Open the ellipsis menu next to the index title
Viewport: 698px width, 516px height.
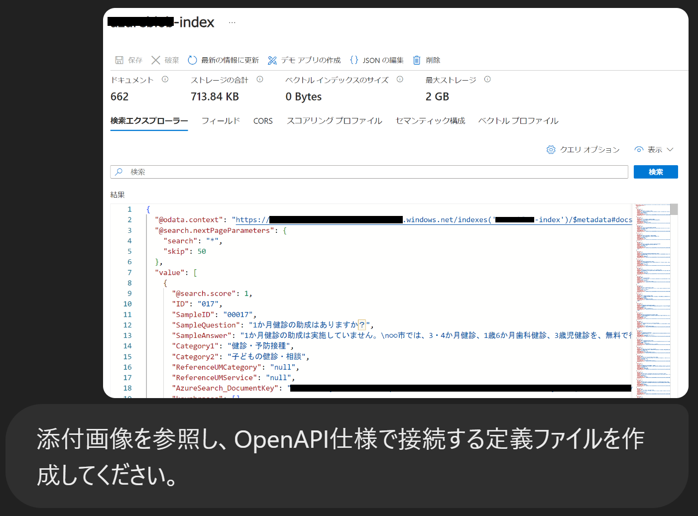[x=232, y=22]
